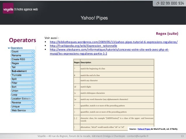Viewport: 186px width, 139px height.
Task: Select the Split operator
Action: [23, 79]
